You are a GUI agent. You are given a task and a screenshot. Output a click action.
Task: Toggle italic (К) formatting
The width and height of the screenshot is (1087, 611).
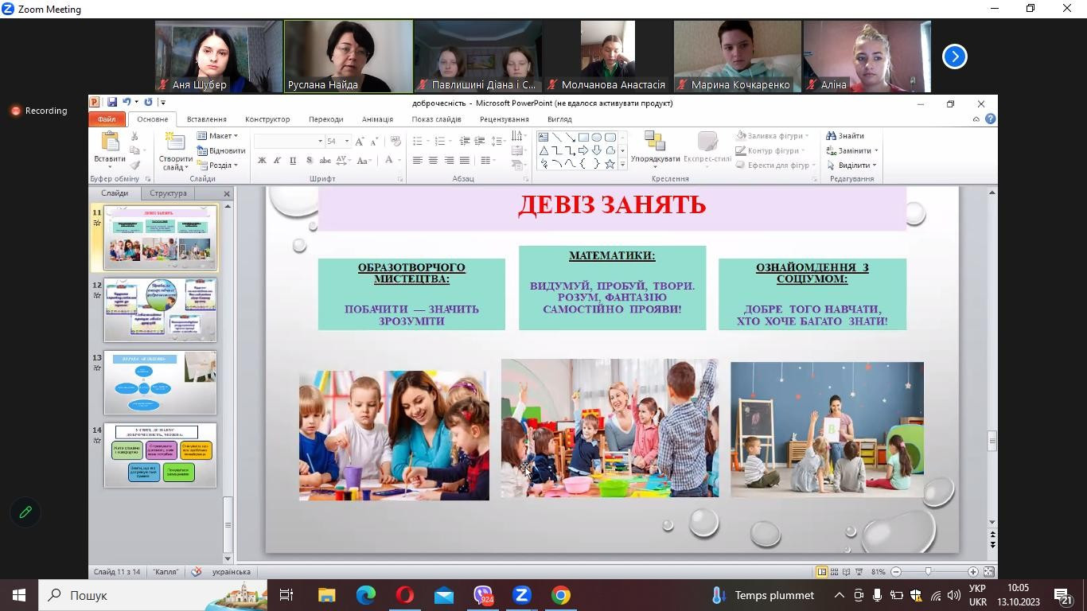coord(277,161)
